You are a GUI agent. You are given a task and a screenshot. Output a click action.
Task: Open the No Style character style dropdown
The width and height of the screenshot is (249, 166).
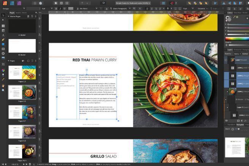tap(87, 9)
